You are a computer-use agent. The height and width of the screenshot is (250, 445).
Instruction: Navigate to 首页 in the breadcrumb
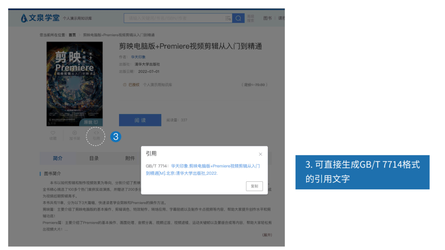[72, 35]
